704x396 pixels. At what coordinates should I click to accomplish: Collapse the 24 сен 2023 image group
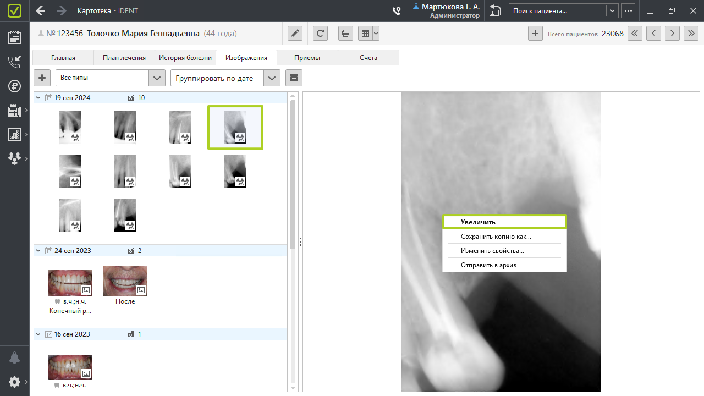pyautogui.click(x=38, y=251)
